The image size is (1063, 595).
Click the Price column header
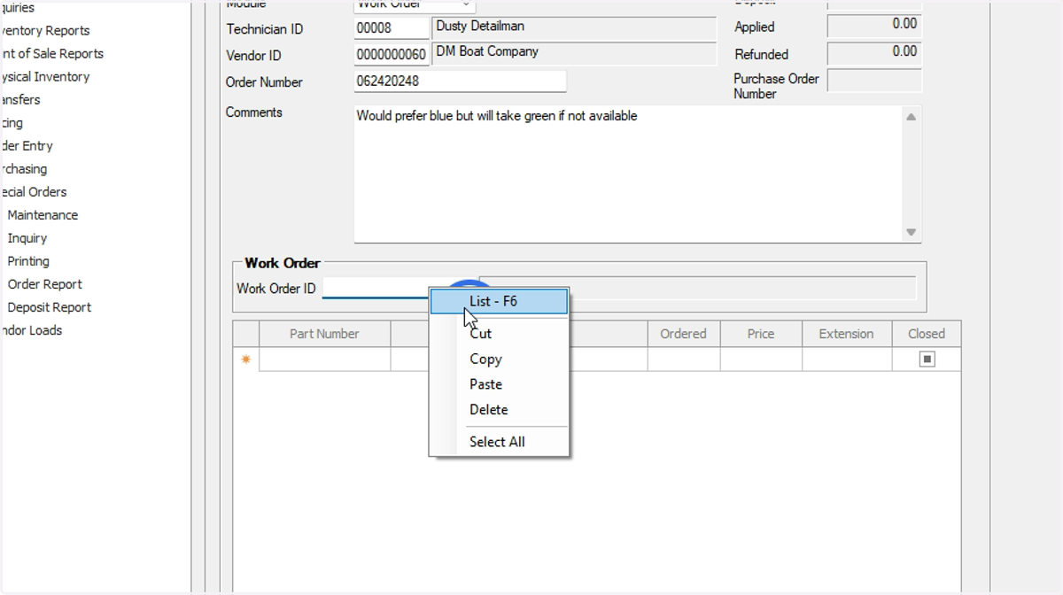[x=761, y=334]
